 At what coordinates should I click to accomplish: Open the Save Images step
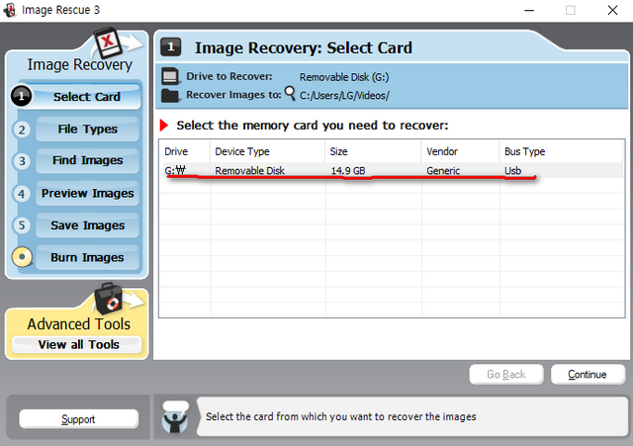[x=88, y=225]
